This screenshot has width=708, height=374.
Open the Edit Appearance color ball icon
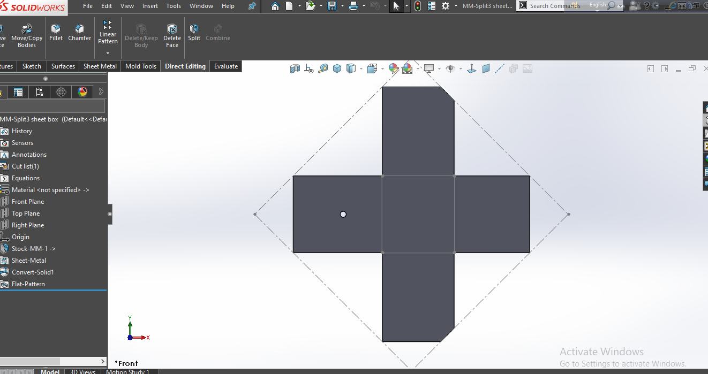click(x=394, y=68)
